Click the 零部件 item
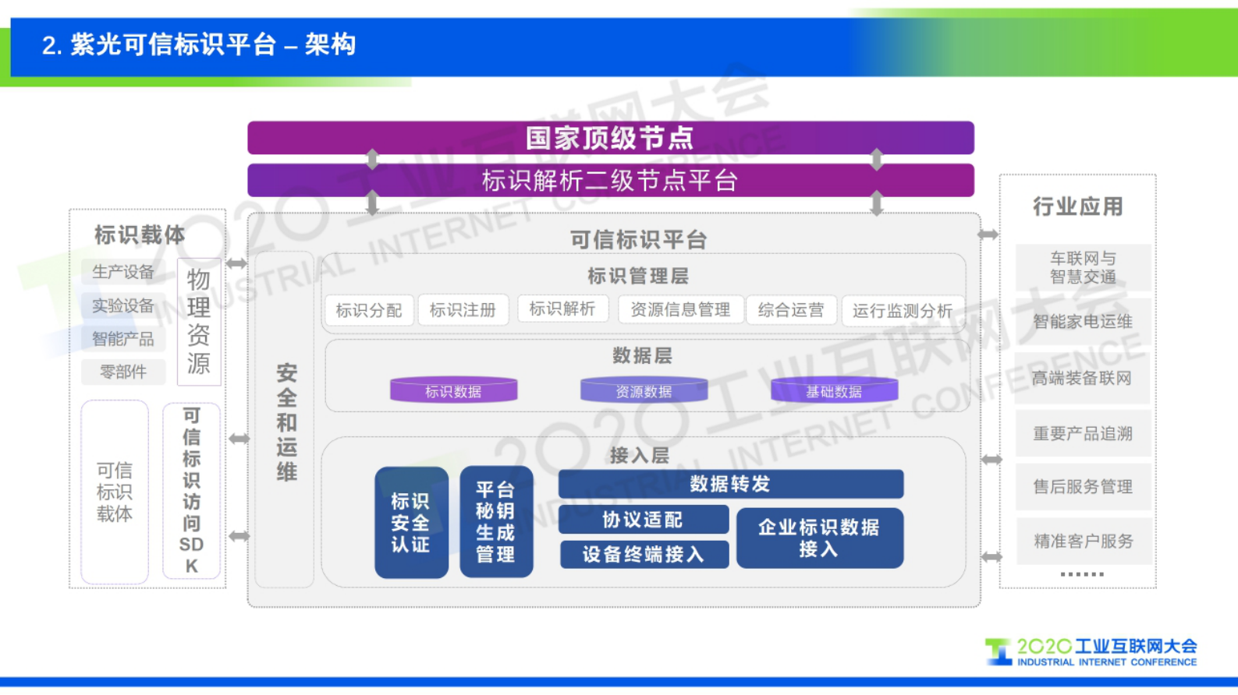This screenshot has width=1238, height=695. (x=123, y=372)
